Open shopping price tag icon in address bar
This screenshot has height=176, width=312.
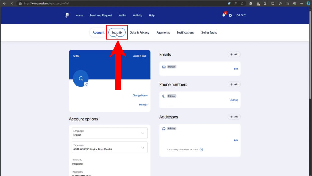tap(229, 3)
